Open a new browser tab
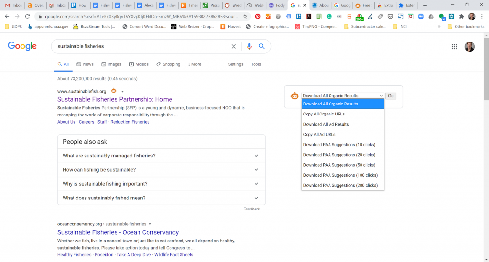Viewport: 489px width, 262px height. click(425, 5)
